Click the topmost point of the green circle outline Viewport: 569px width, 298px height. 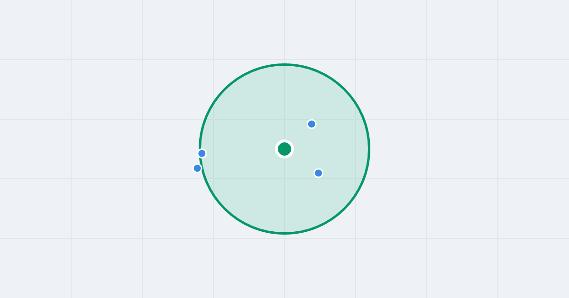pyautogui.click(x=284, y=64)
